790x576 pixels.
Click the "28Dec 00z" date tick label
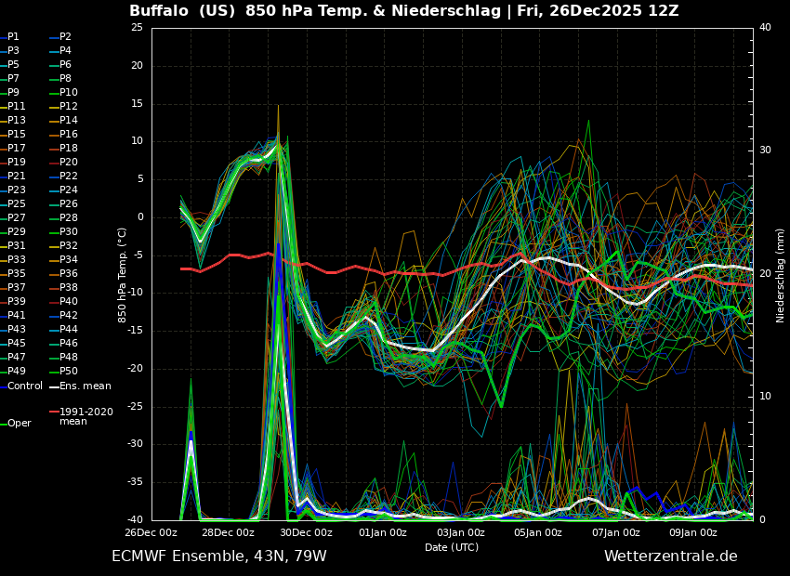[230, 532]
